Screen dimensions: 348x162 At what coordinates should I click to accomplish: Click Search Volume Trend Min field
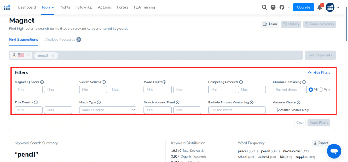[x=158, y=110]
